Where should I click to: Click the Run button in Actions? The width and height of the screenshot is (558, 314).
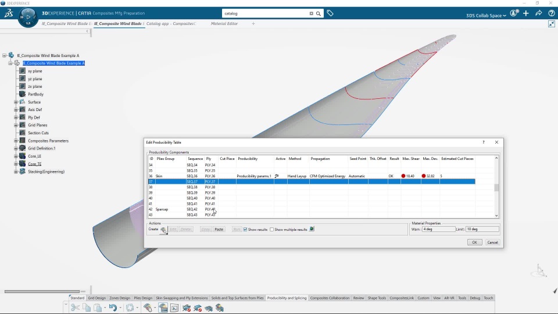237,230
